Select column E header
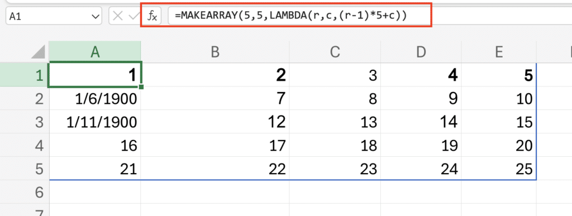The image size is (572, 216). tap(499, 51)
